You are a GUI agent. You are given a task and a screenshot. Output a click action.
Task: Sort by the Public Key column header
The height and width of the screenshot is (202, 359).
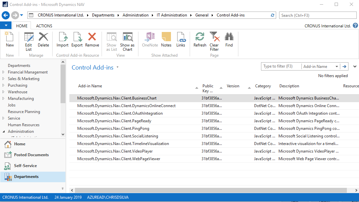208,88
